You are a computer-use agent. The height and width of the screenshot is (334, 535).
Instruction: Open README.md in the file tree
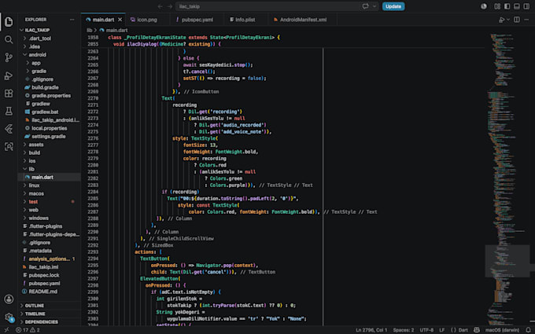49,292
